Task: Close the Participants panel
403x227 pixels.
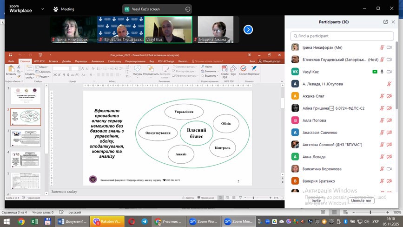Action: tap(394, 22)
